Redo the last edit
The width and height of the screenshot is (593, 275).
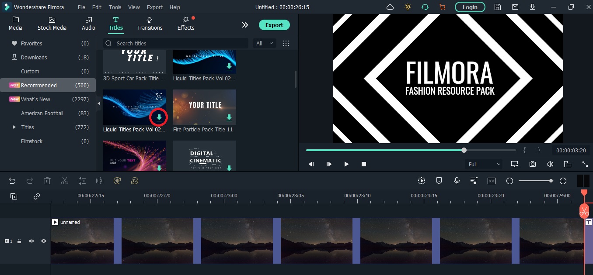pyautogui.click(x=30, y=181)
